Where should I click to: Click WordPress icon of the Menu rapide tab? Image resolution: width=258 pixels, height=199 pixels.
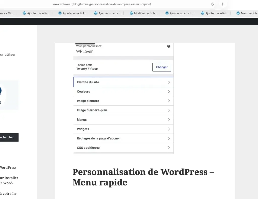click(238, 13)
